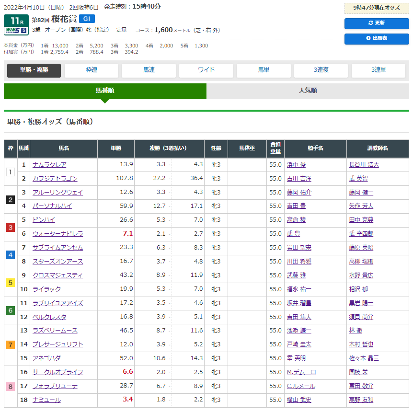Open horse フォラブリューテ link

(x=55, y=387)
